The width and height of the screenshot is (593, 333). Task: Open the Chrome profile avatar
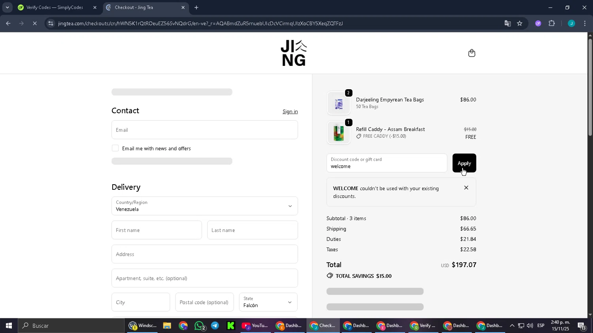571,23
